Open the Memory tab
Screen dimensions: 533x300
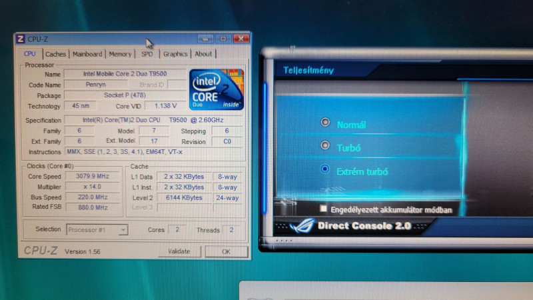click(x=120, y=54)
